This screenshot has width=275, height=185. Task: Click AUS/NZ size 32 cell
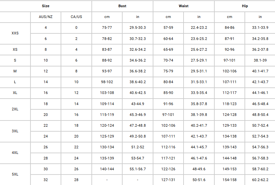[46, 180]
